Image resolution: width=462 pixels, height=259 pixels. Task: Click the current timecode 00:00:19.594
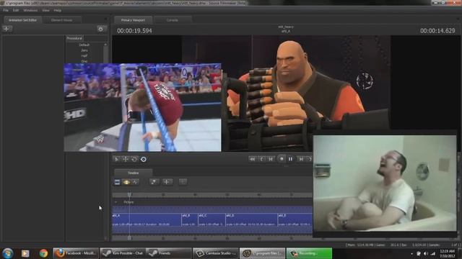click(134, 31)
